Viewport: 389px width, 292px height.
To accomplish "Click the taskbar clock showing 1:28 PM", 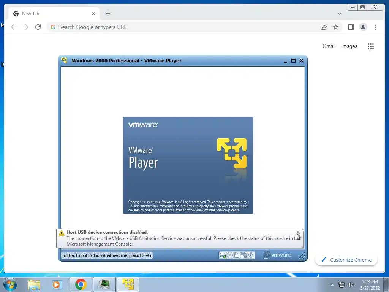I will (x=370, y=285).
